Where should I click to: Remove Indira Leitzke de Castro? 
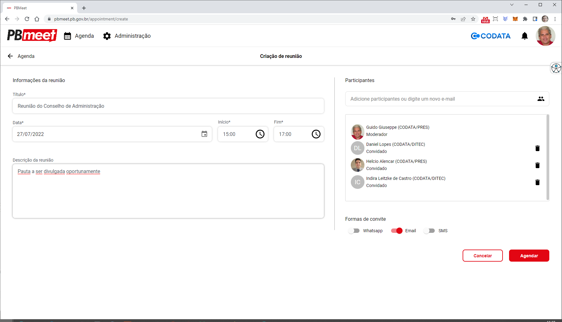537,182
